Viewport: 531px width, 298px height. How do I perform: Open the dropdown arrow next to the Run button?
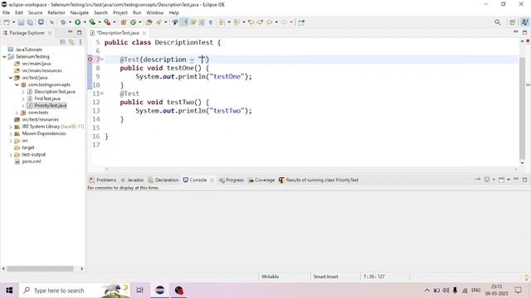(85, 22)
